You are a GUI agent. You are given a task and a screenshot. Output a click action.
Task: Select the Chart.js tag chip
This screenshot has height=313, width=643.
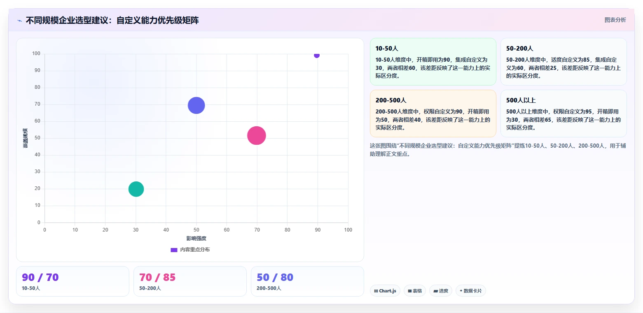coord(385,291)
